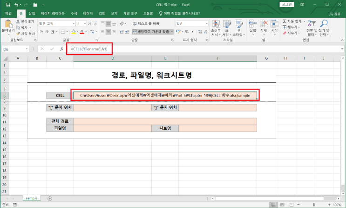
Task: Click the increase decimal icon
Action: coord(200,32)
